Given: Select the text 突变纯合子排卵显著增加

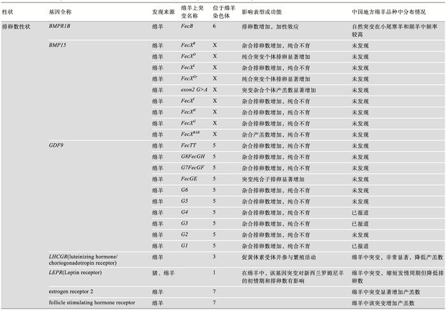Looking at the screenshot, I should click(273, 180).
